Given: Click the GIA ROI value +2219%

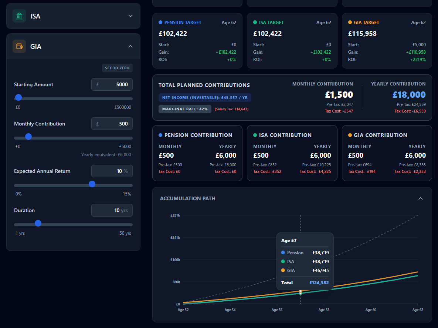Looking at the screenshot, I should tap(418, 60).
